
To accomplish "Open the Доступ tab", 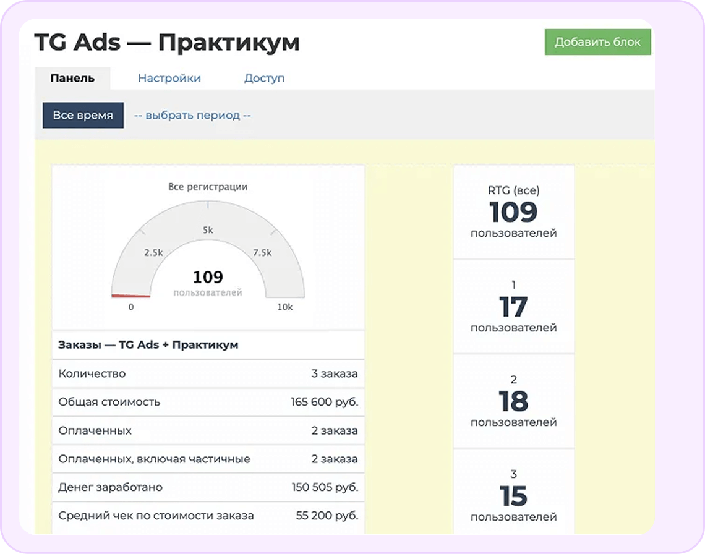I will (263, 78).
